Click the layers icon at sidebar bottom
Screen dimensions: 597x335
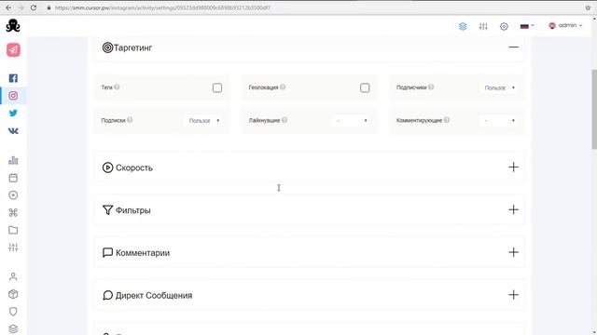[13, 328]
